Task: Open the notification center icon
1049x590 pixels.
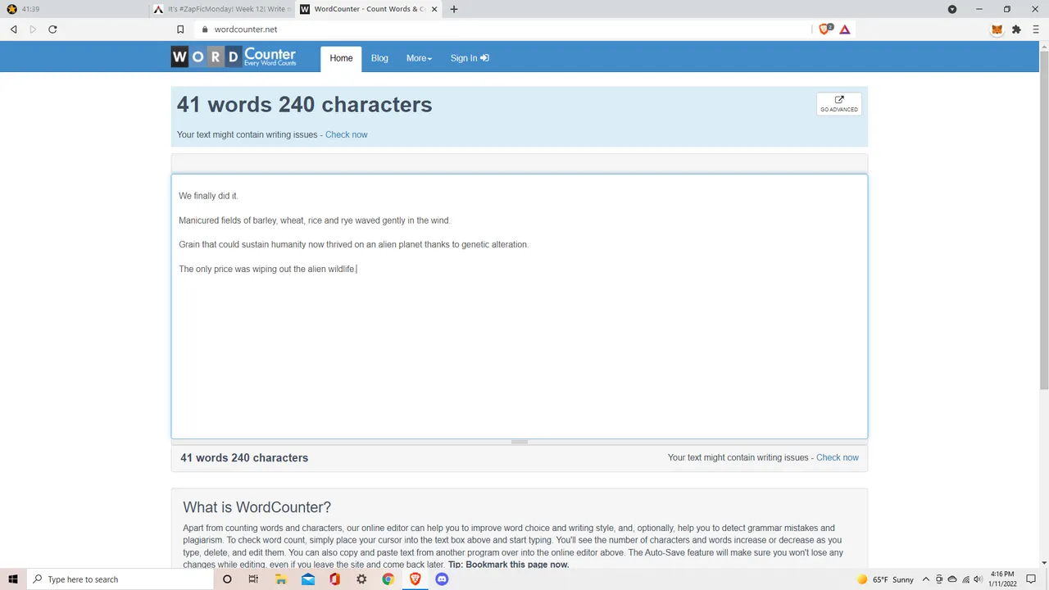Action: tap(1031, 579)
